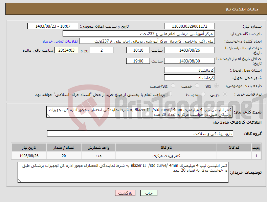Click the item code cell showing --
Image resolution: width=267 pixels, height=202 pixels.
pyautogui.click(x=234, y=156)
